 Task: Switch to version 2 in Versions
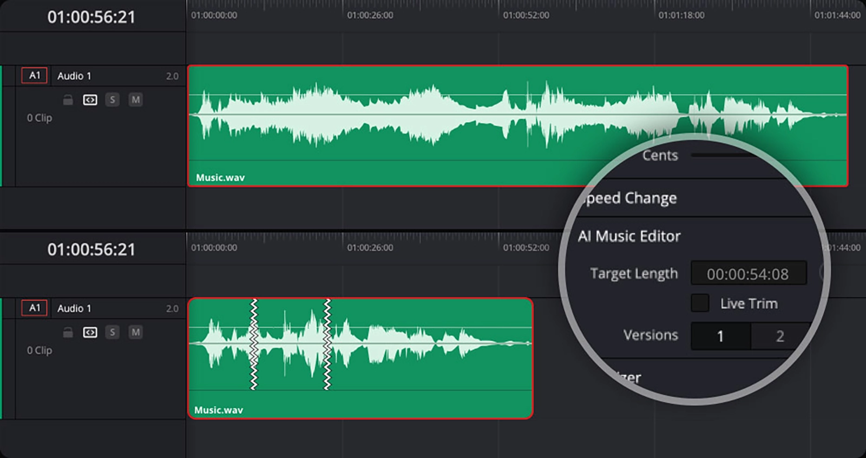tap(779, 336)
